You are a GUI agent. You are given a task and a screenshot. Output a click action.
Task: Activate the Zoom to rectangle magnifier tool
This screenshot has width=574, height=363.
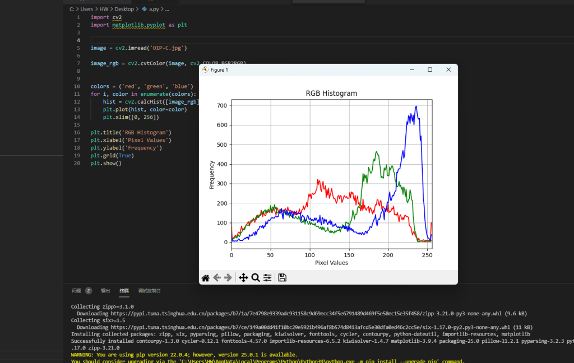click(x=256, y=278)
